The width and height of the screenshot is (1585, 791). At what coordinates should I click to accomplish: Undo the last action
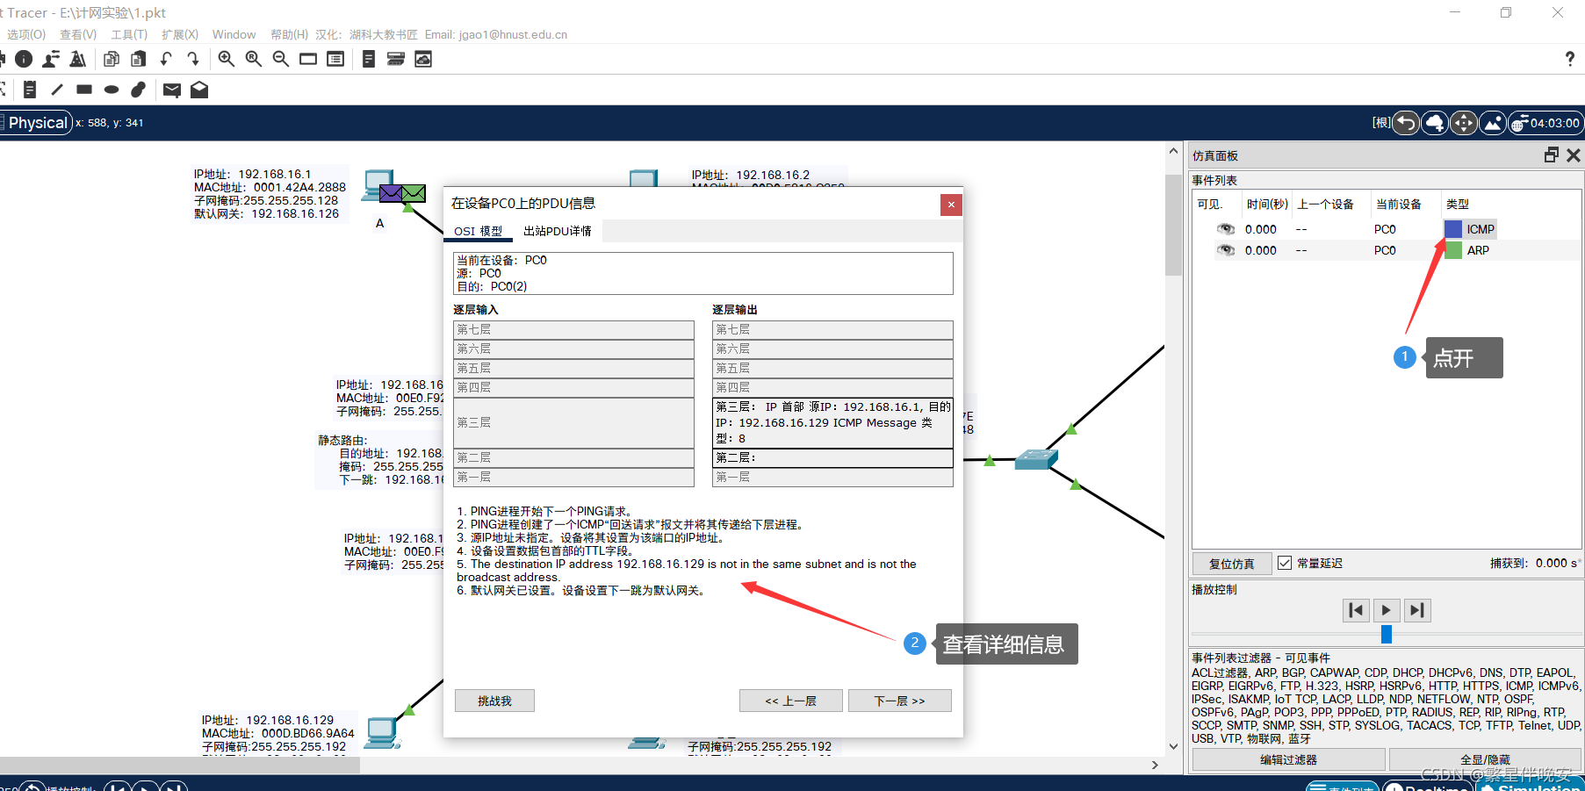(x=166, y=59)
